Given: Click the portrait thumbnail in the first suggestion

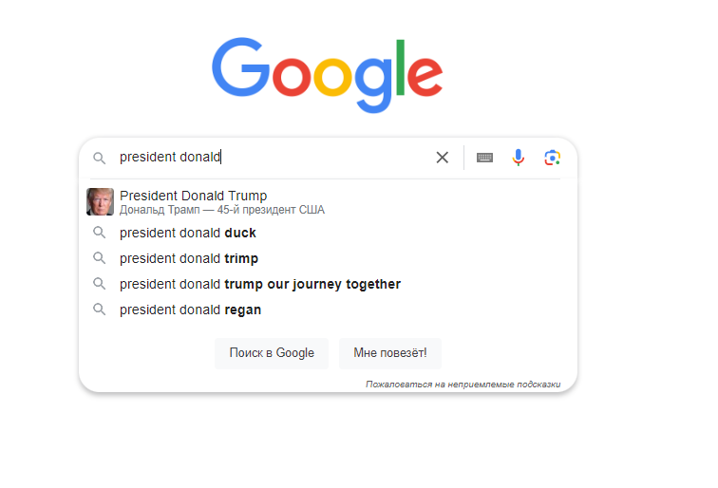Looking at the screenshot, I should pyautogui.click(x=100, y=201).
